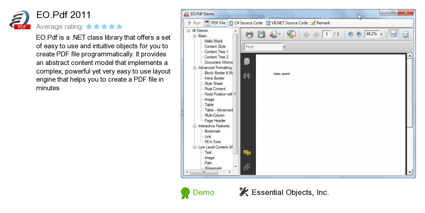Click tree panel scroll up arrow
The width and height of the screenshot is (425, 213).
click(x=236, y=31)
